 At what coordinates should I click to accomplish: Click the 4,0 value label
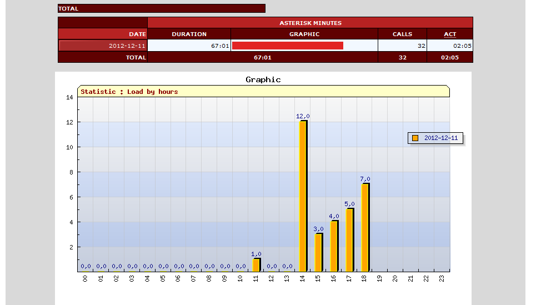pos(334,217)
